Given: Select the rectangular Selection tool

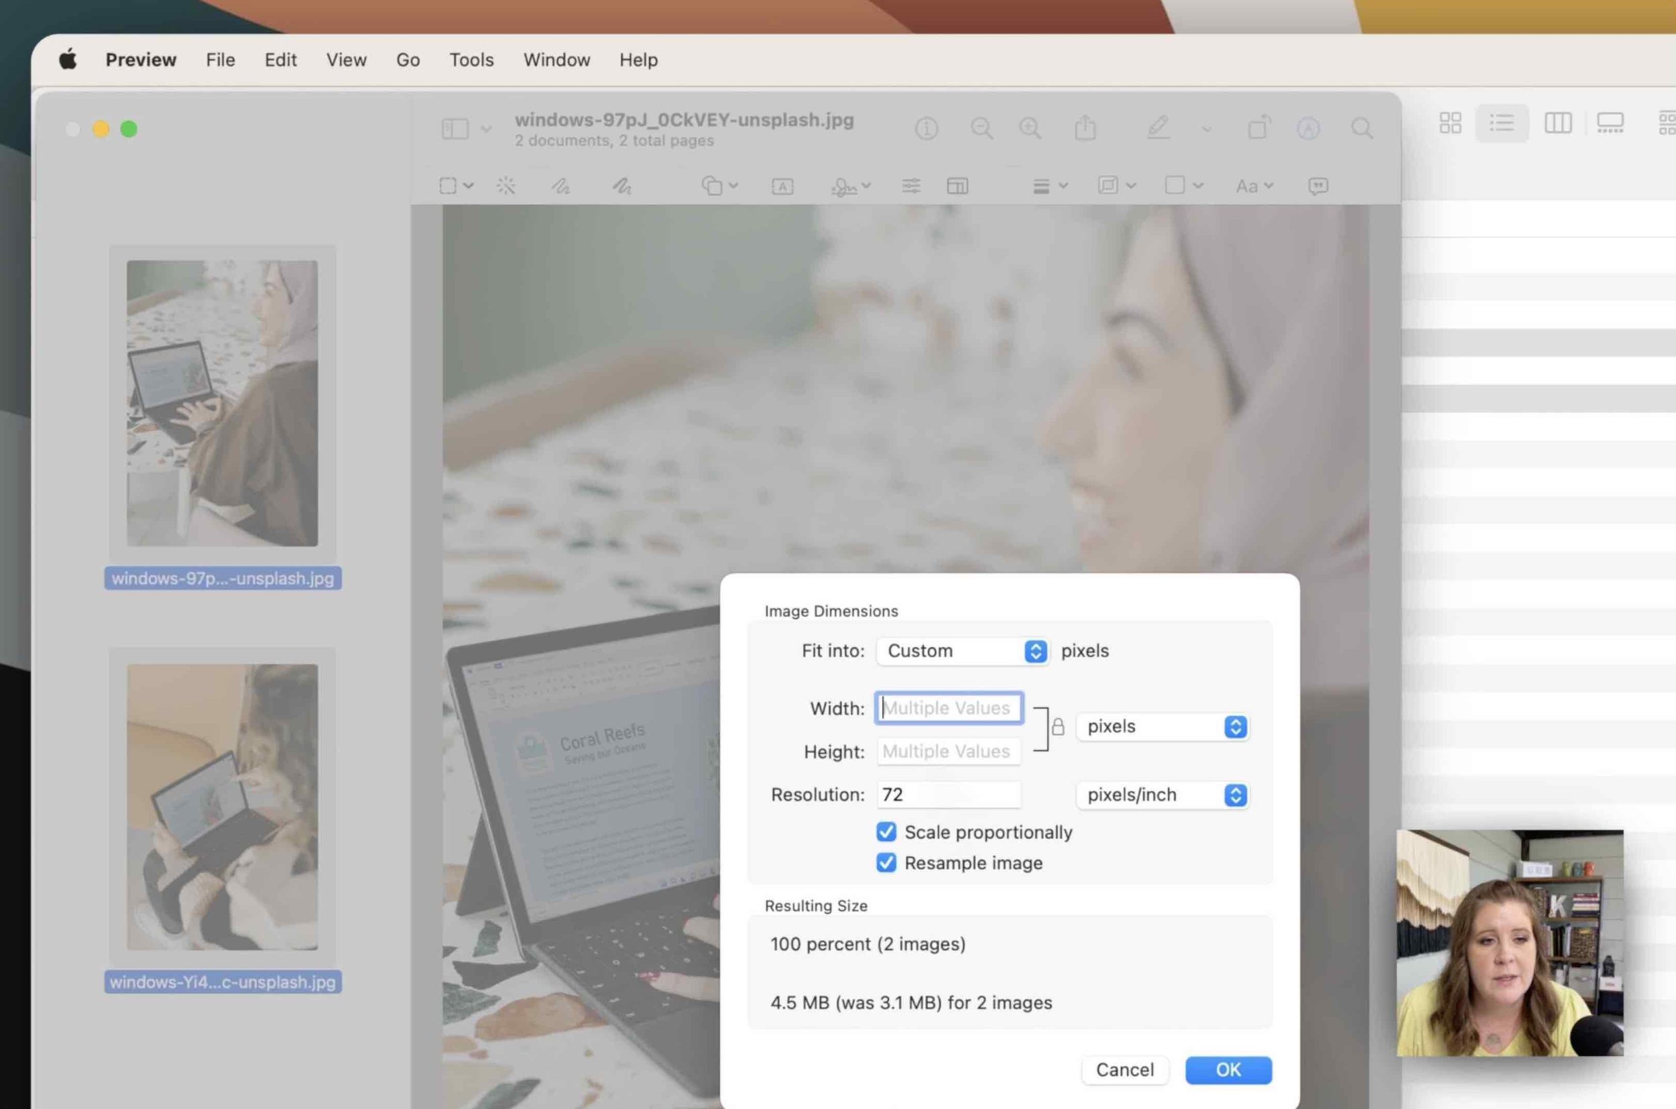Looking at the screenshot, I should pyautogui.click(x=448, y=186).
